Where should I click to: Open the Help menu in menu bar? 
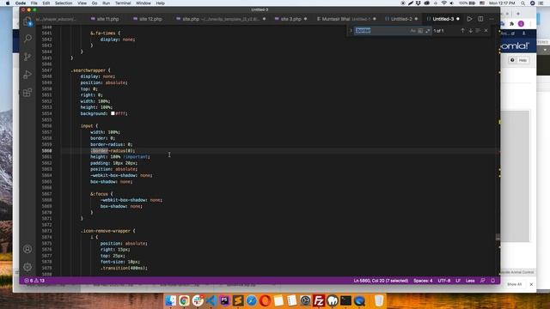[161, 3]
